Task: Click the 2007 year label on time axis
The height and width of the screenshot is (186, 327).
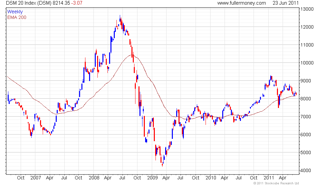Action: [35, 178]
